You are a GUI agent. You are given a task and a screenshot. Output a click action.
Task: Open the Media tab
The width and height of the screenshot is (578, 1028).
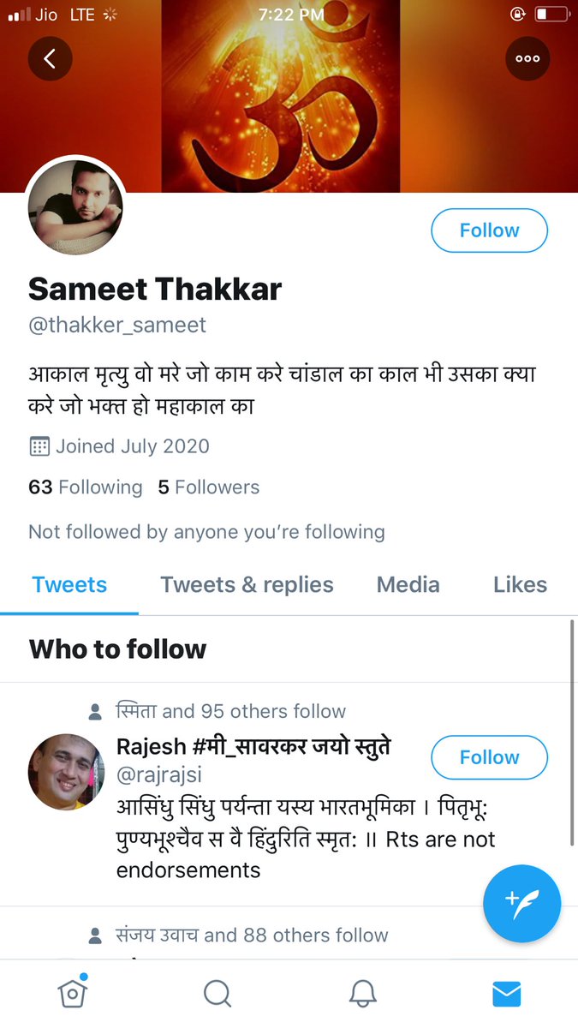point(408,584)
